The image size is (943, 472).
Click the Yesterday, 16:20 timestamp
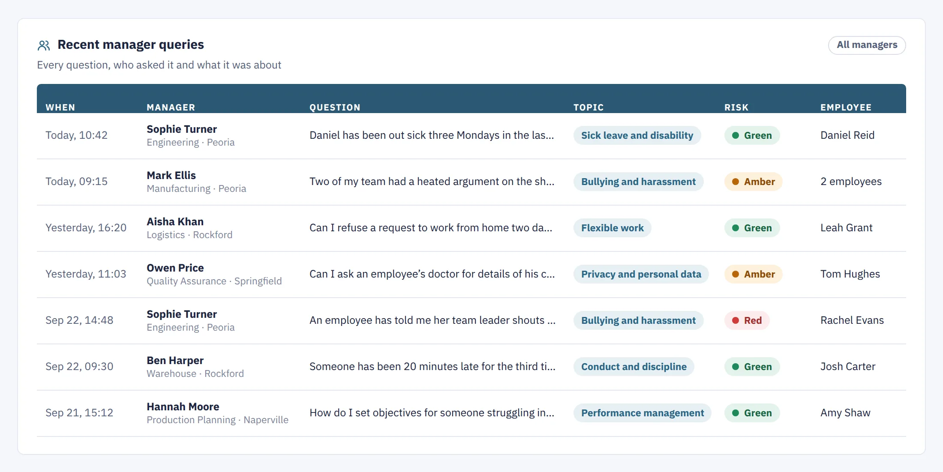pyautogui.click(x=86, y=228)
